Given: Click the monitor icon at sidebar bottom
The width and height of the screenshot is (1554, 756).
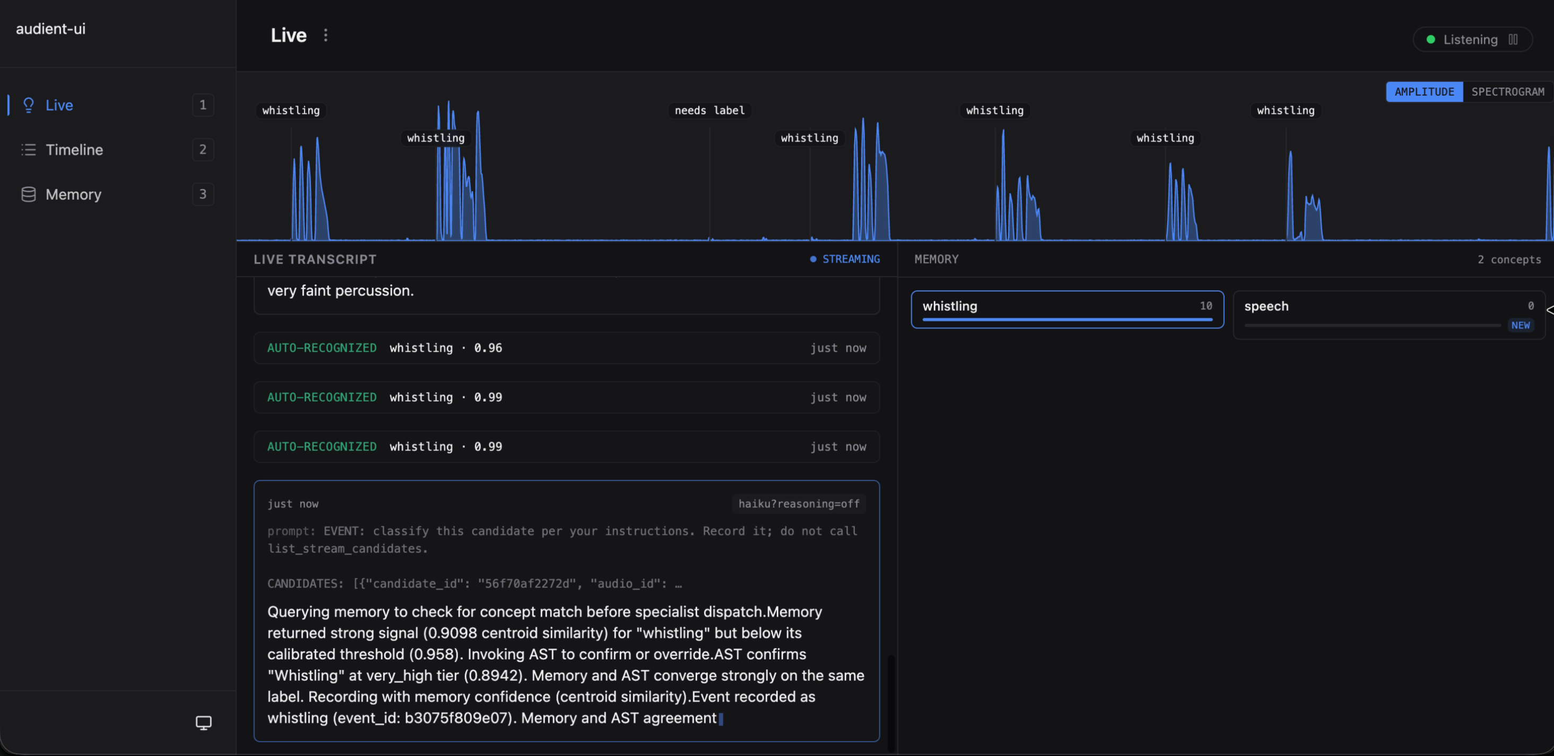Looking at the screenshot, I should click(x=204, y=722).
